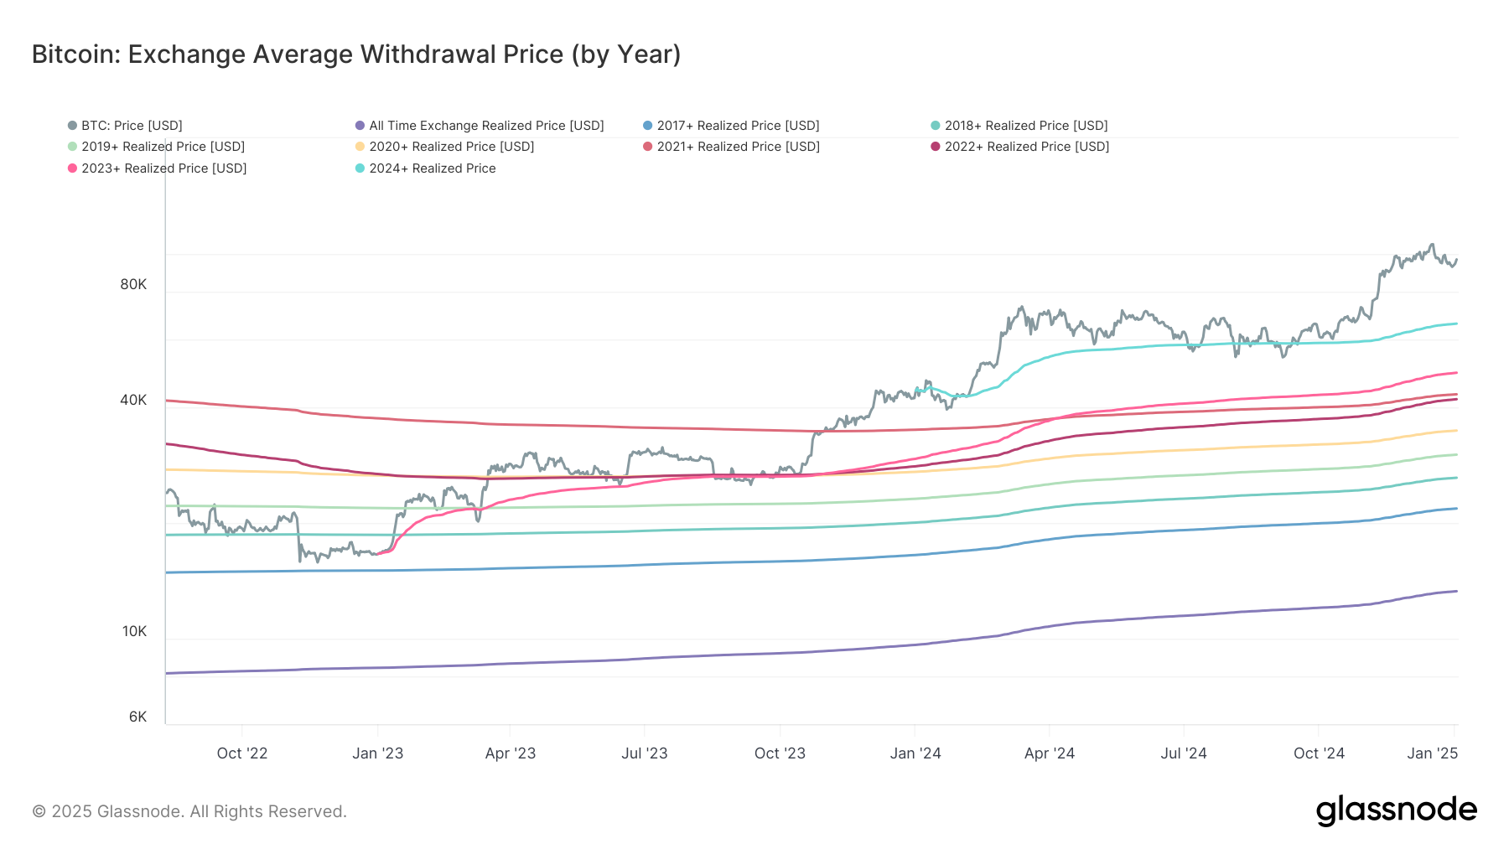The image size is (1509, 849).
Task: Click the chart title text
Action: click(x=356, y=54)
